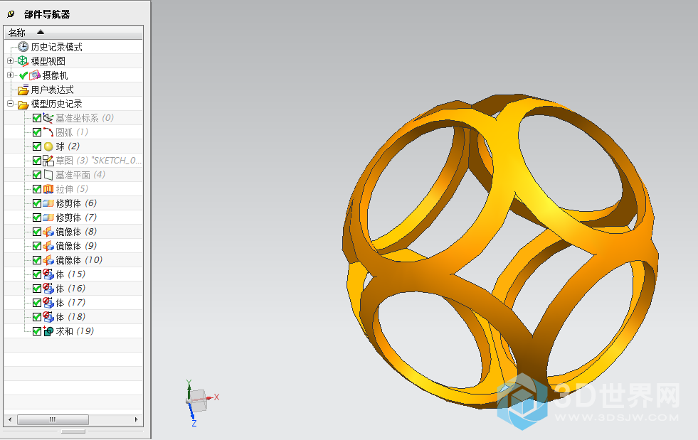The height and width of the screenshot is (440, 698).
Task: Click the 用户表达式 folder icon
Action: [x=23, y=90]
